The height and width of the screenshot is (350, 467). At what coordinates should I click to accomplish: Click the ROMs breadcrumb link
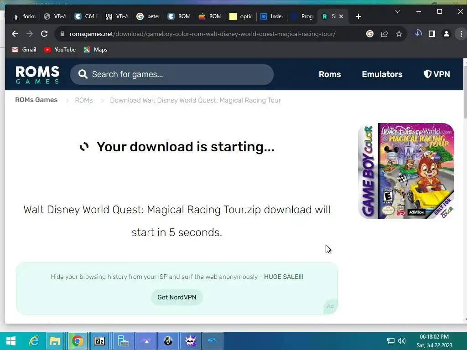click(84, 100)
